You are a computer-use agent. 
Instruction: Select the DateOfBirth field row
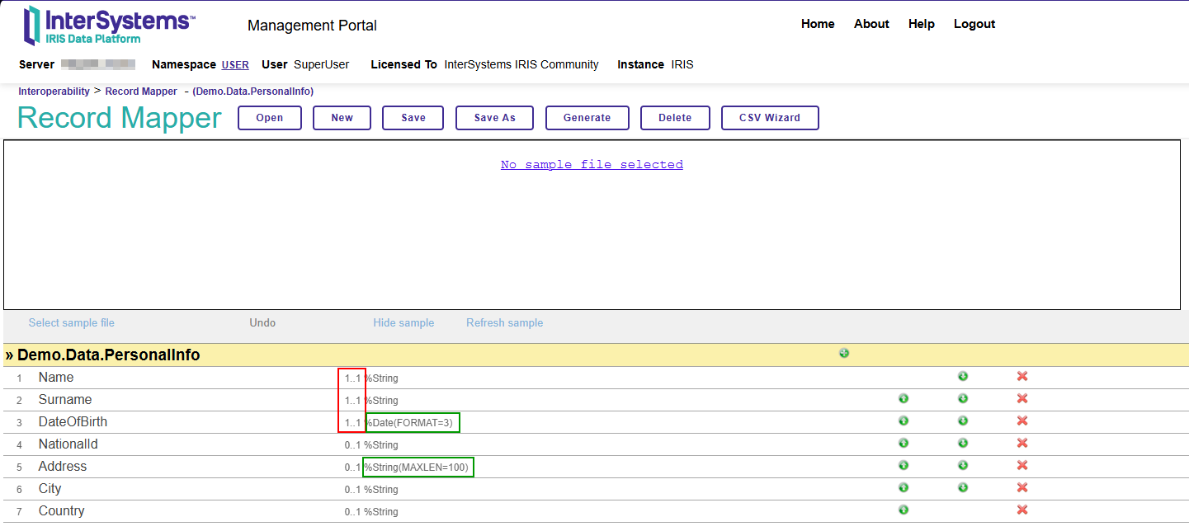coord(73,422)
